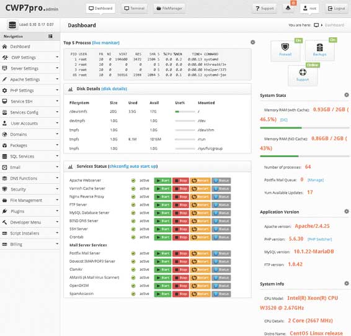Expand the File Management menu arrow
This screenshot has height=336, width=351.
coord(57,200)
